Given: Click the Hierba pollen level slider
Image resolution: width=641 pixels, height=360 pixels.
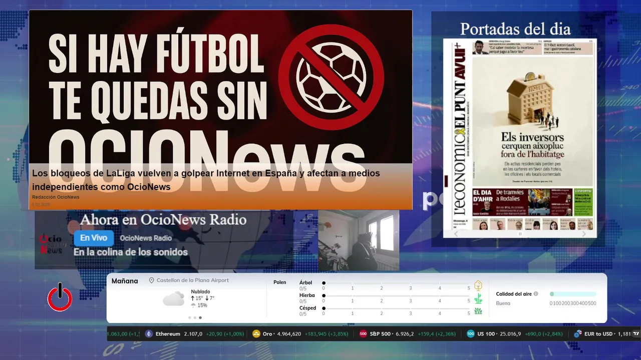Looking at the screenshot, I should pos(397,296).
